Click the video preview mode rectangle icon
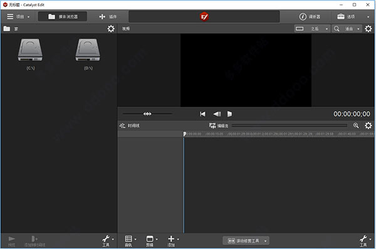The height and width of the screenshot is (249, 376). coord(300,29)
